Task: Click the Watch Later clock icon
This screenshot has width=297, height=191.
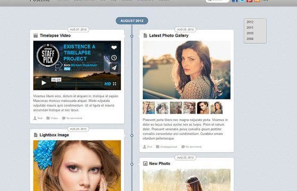Action: pyautogui.click(x=114, y=58)
